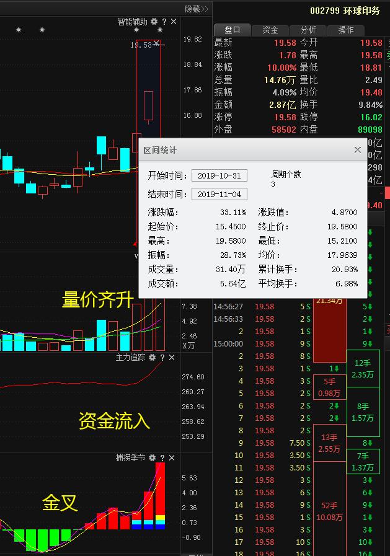
Task: Click the 14:56:33 tick trade row
Action: tap(262, 319)
